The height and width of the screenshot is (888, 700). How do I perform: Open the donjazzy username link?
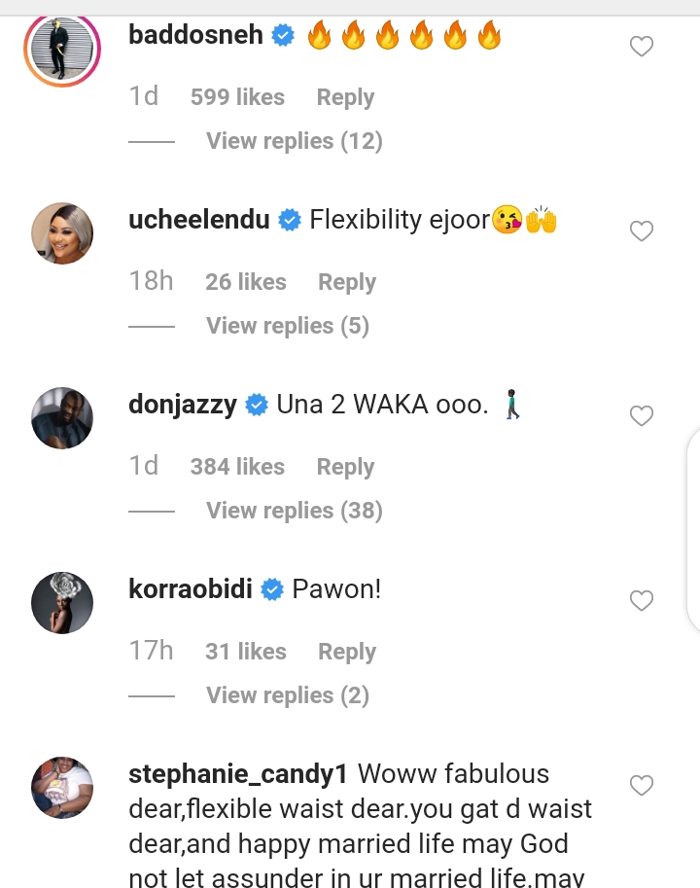click(x=183, y=405)
